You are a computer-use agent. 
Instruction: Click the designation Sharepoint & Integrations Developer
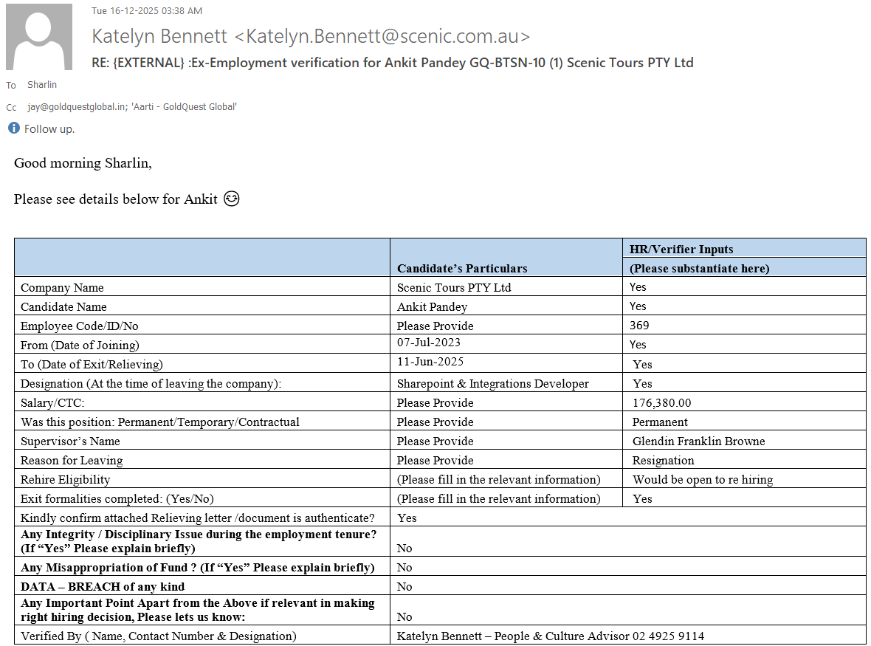(x=493, y=384)
